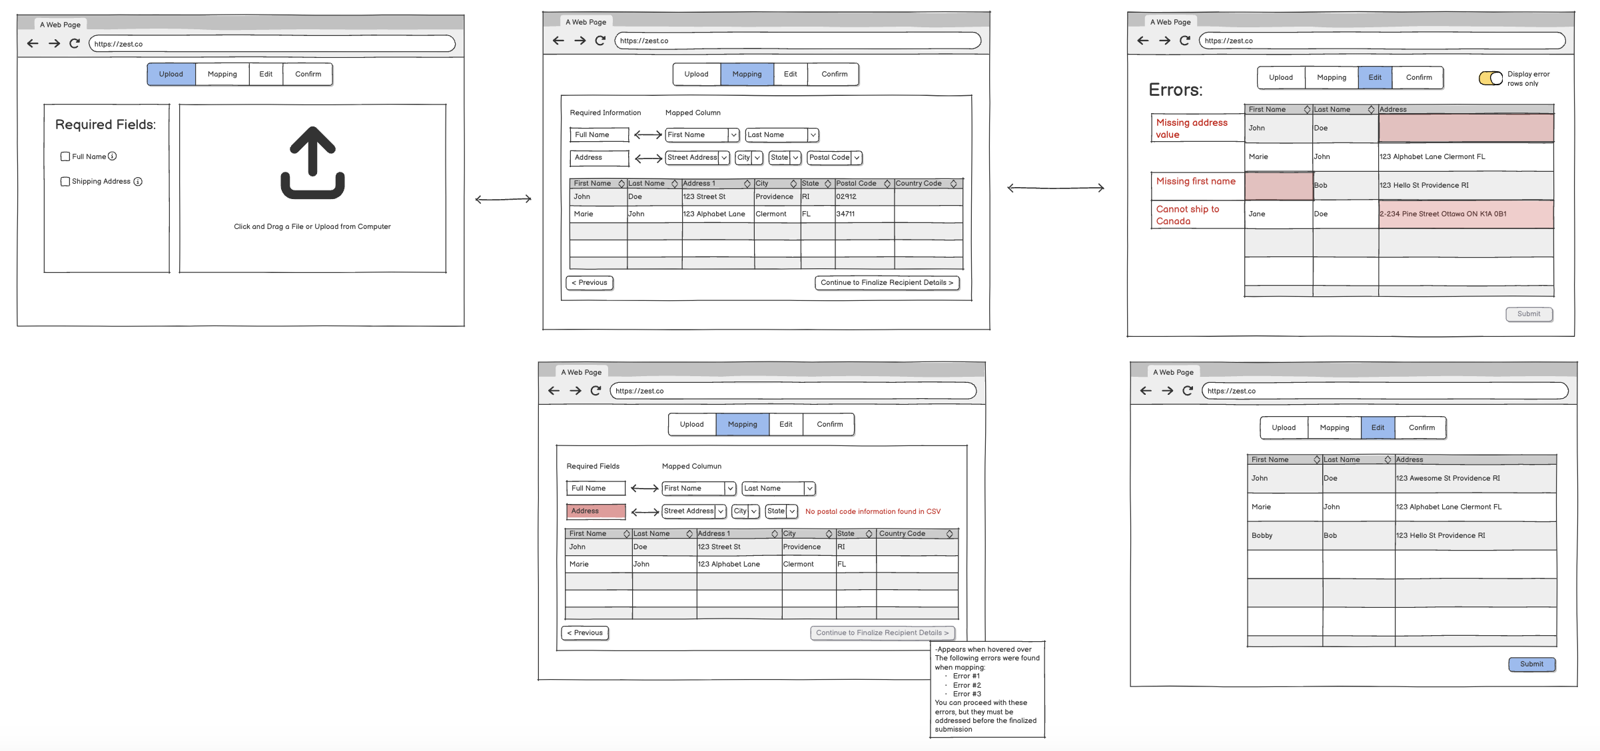
Task: Click the info icon beside Full Name
Action: click(113, 156)
